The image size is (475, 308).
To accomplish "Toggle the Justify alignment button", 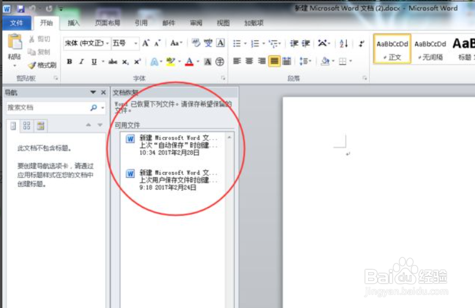I will pos(274,61).
